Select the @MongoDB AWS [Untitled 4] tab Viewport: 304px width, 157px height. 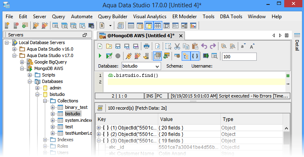pyautogui.click(x=141, y=36)
